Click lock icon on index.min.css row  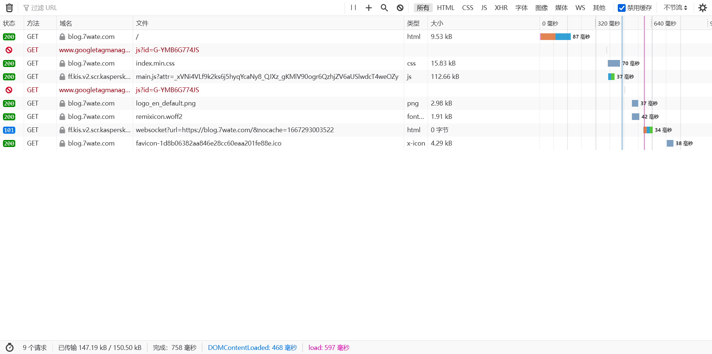[x=62, y=63]
